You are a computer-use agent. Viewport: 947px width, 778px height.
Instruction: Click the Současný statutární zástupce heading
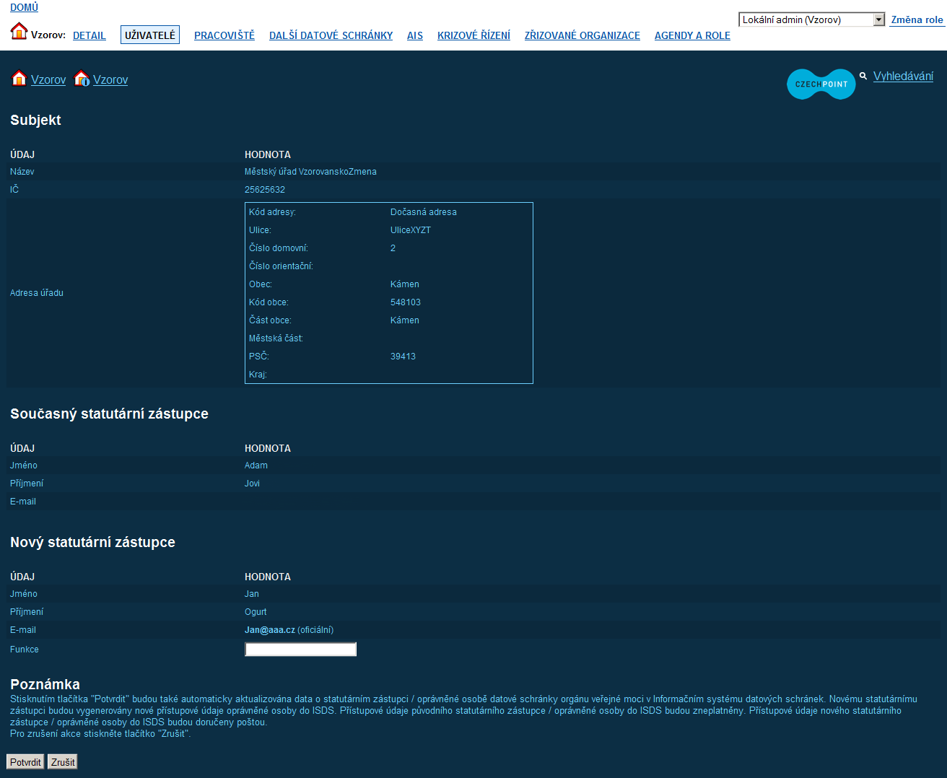109,414
